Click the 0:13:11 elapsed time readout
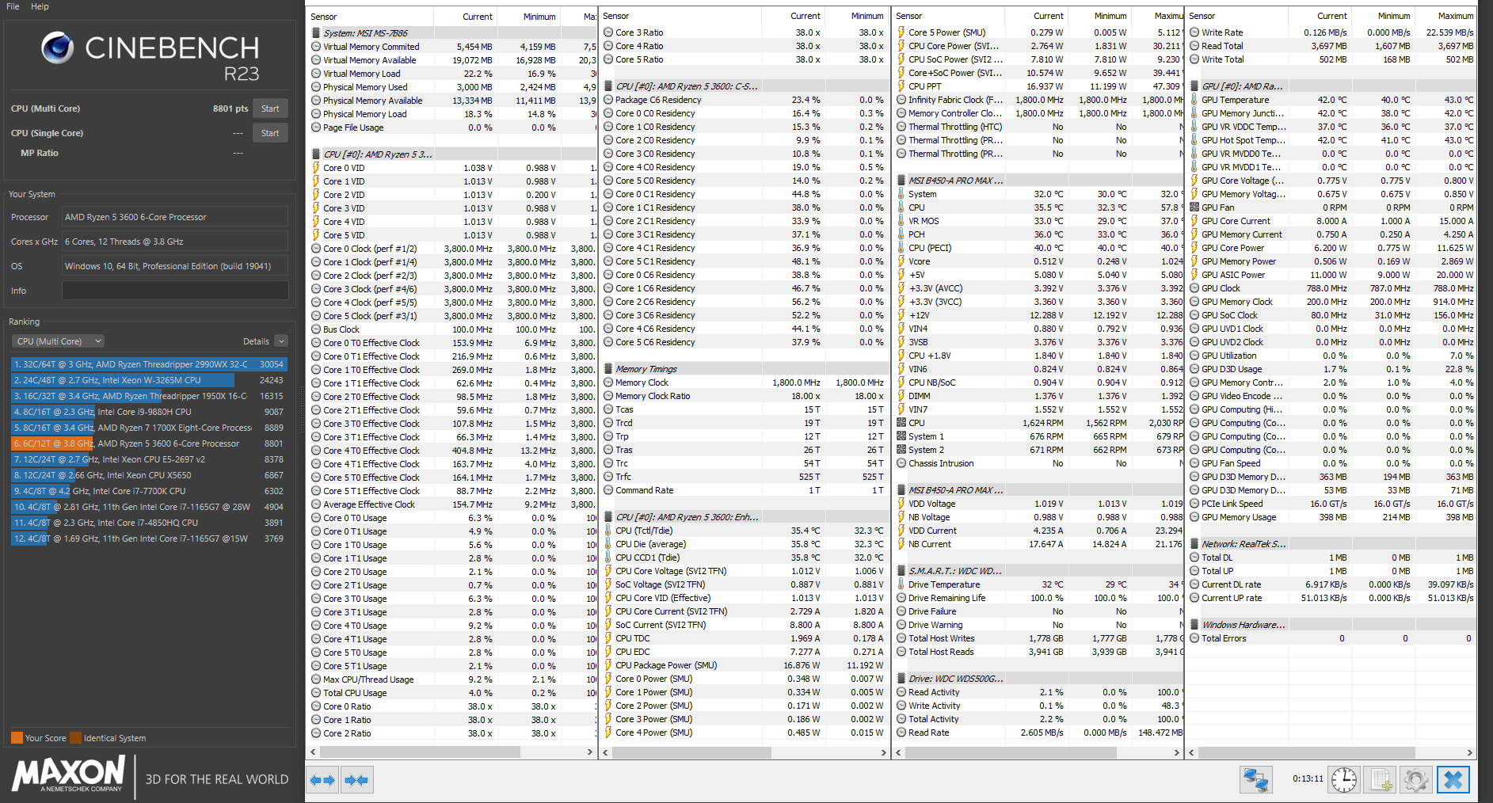Viewport: 1493px width, 803px height. [x=1308, y=778]
